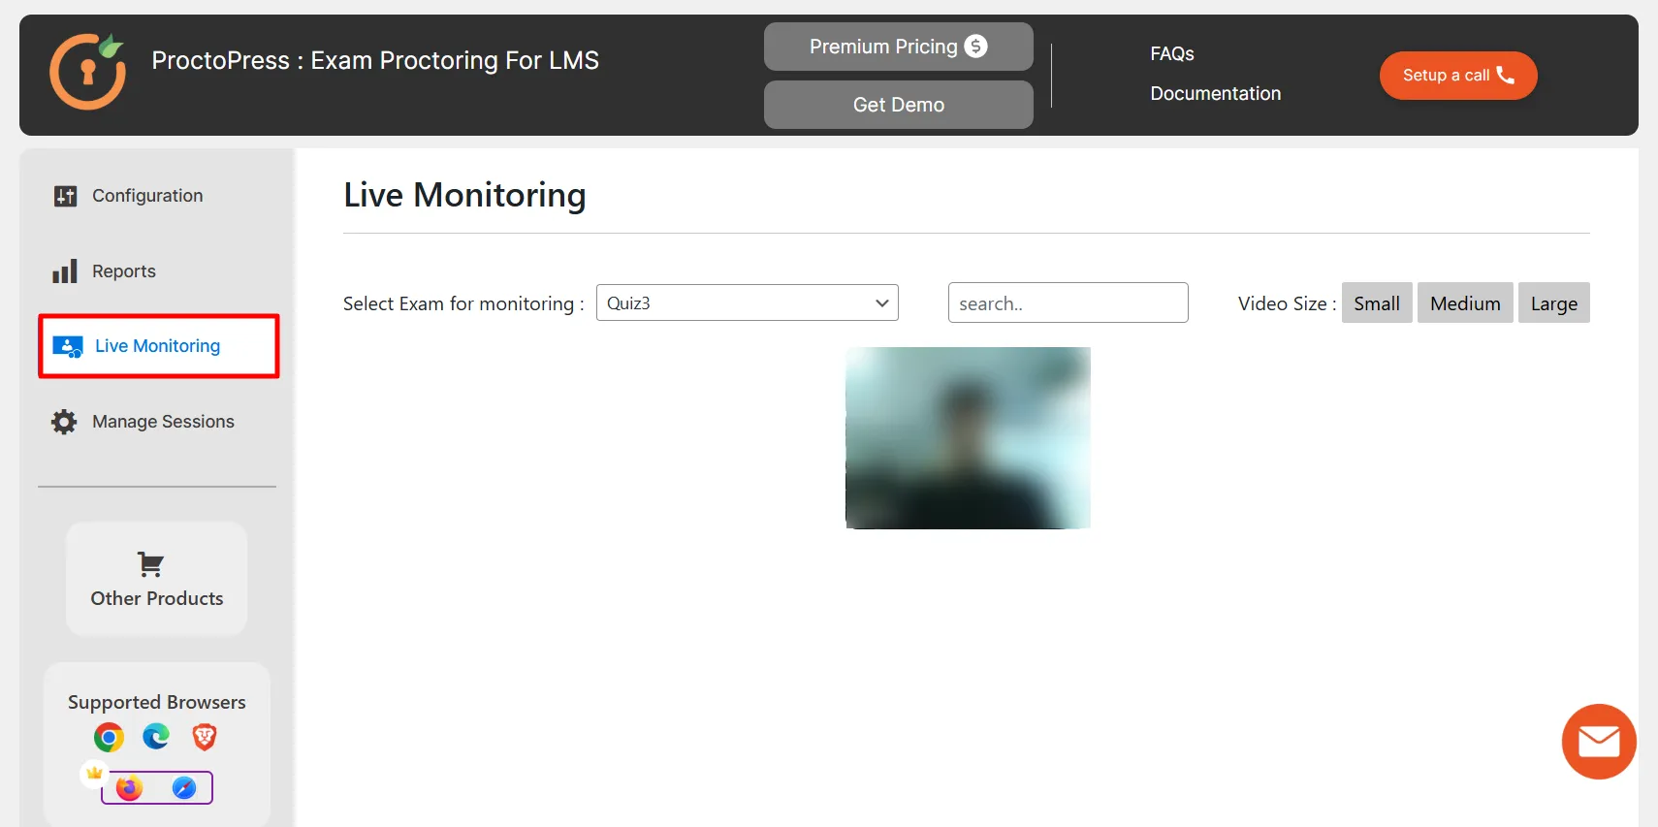Image resolution: width=1658 pixels, height=827 pixels.
Task: Click into the search input field
Action: (x=1068, y=302)
